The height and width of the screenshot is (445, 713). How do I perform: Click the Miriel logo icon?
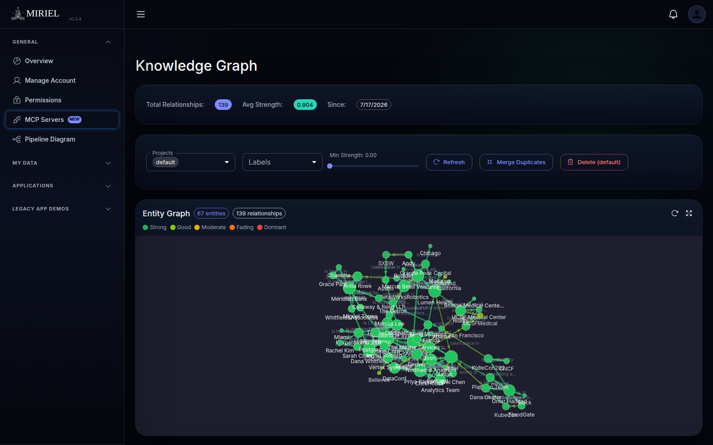(x=18, y=14)
